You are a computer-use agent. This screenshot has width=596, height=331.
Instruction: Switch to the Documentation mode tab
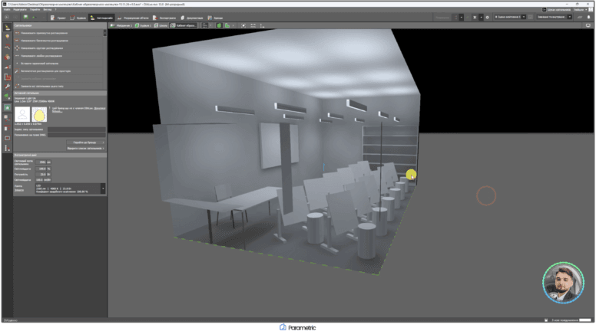click(x=192, y=18)
